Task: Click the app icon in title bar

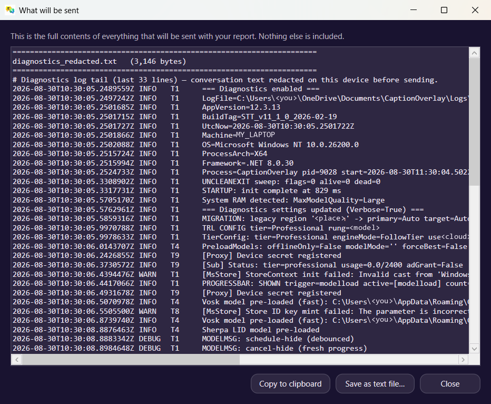Action: tap(10, 10)
